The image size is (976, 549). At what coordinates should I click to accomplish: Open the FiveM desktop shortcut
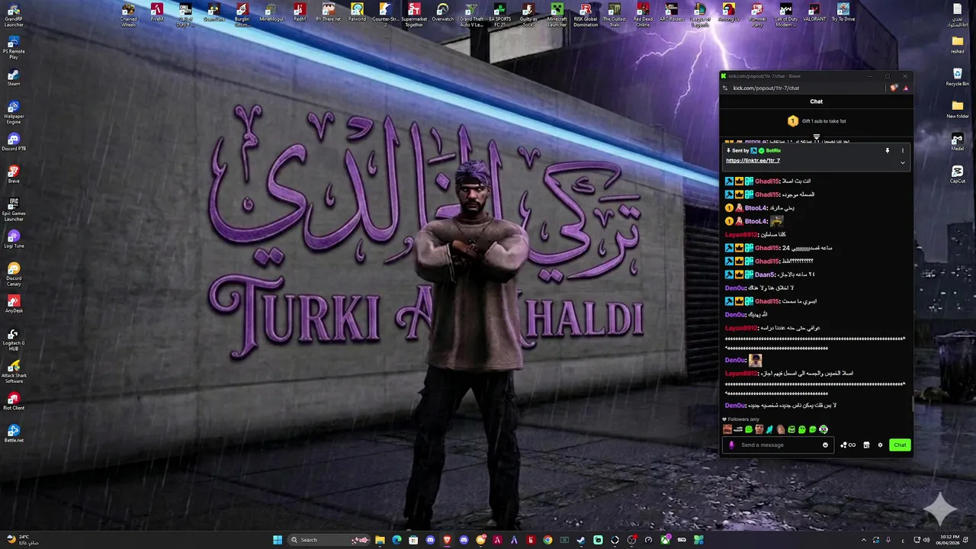(157, 12)
